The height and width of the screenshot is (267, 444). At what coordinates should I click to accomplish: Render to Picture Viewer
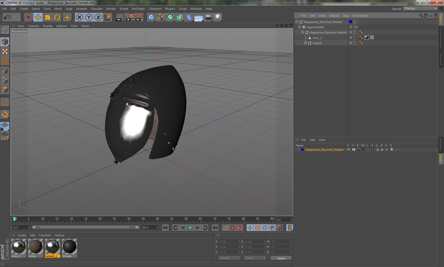(x=129, y=17)
